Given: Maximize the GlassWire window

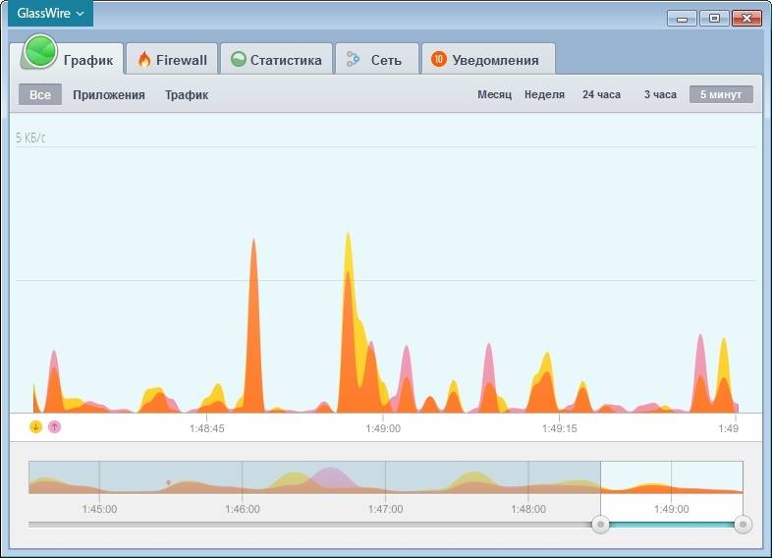Looking at the screenshot, I should (714, 19).
